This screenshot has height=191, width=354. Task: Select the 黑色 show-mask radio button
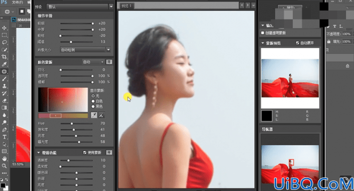pyautogui.click(x=93, y=106)
